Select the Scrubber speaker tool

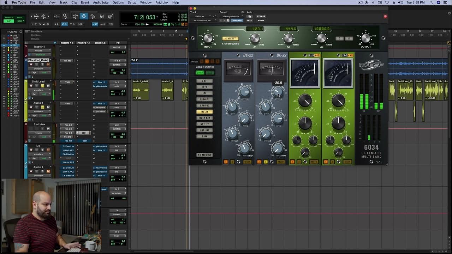pos(102,16)
